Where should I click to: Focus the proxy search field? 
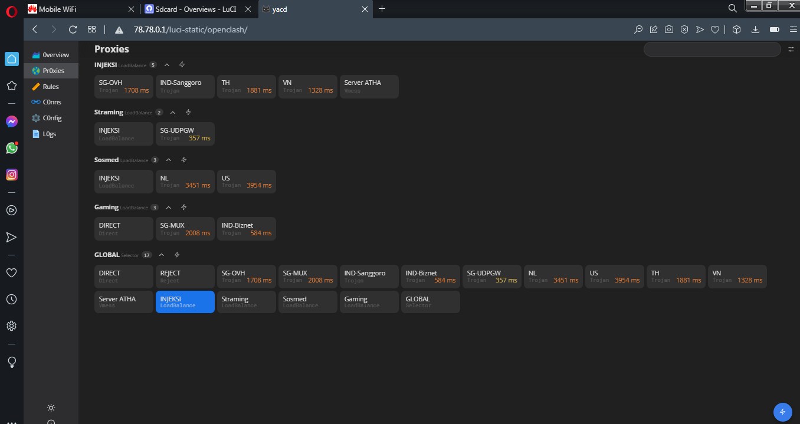[x=712, y=49]
